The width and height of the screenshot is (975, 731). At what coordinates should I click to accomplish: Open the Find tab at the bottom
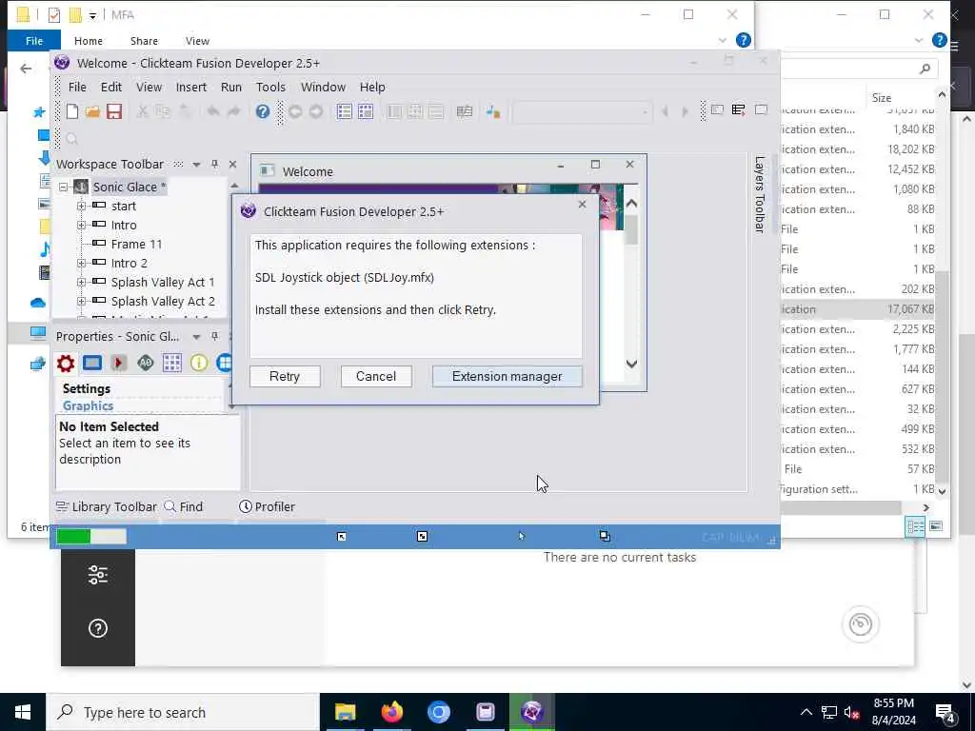click(184, 506)
